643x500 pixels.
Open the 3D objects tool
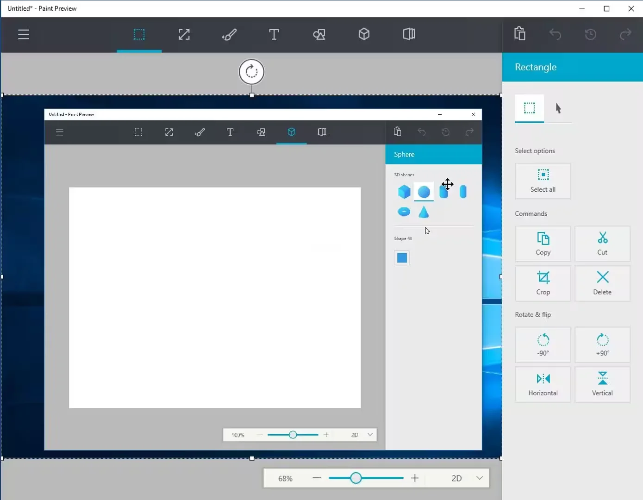[x=364, y=35]
